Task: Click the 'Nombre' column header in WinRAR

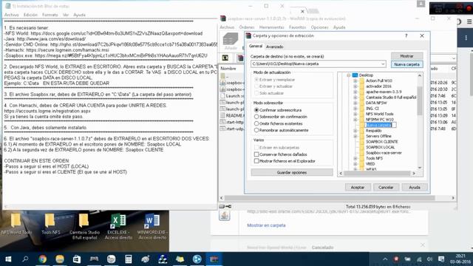Action: pos(228,69)
